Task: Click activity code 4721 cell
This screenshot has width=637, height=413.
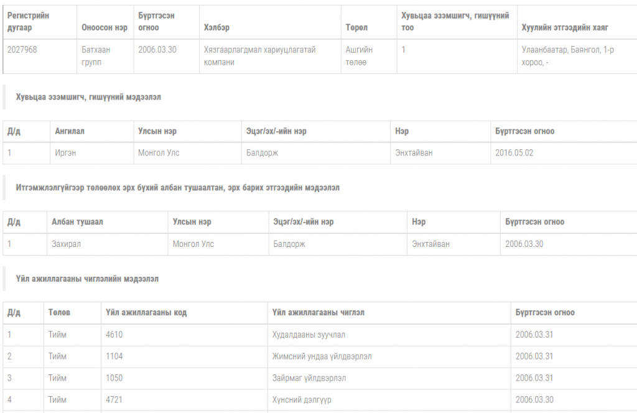Action: pos(184,400)
